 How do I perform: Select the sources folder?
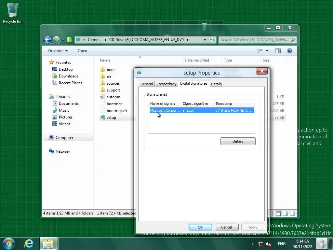tap(110, 83)
